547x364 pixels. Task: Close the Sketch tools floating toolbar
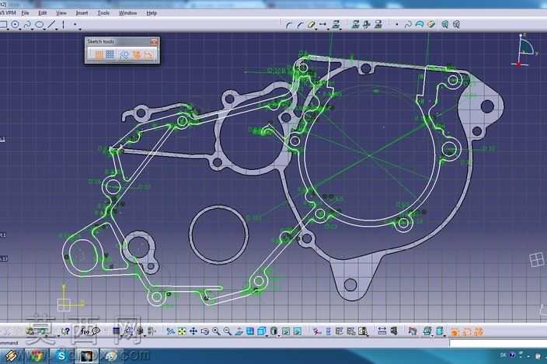(x=154, y=42)
